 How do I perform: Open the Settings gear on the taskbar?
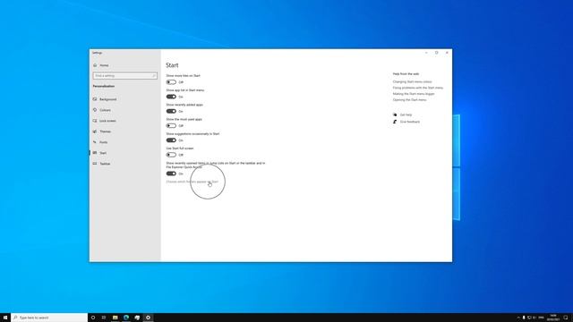(x=148, y=318)
